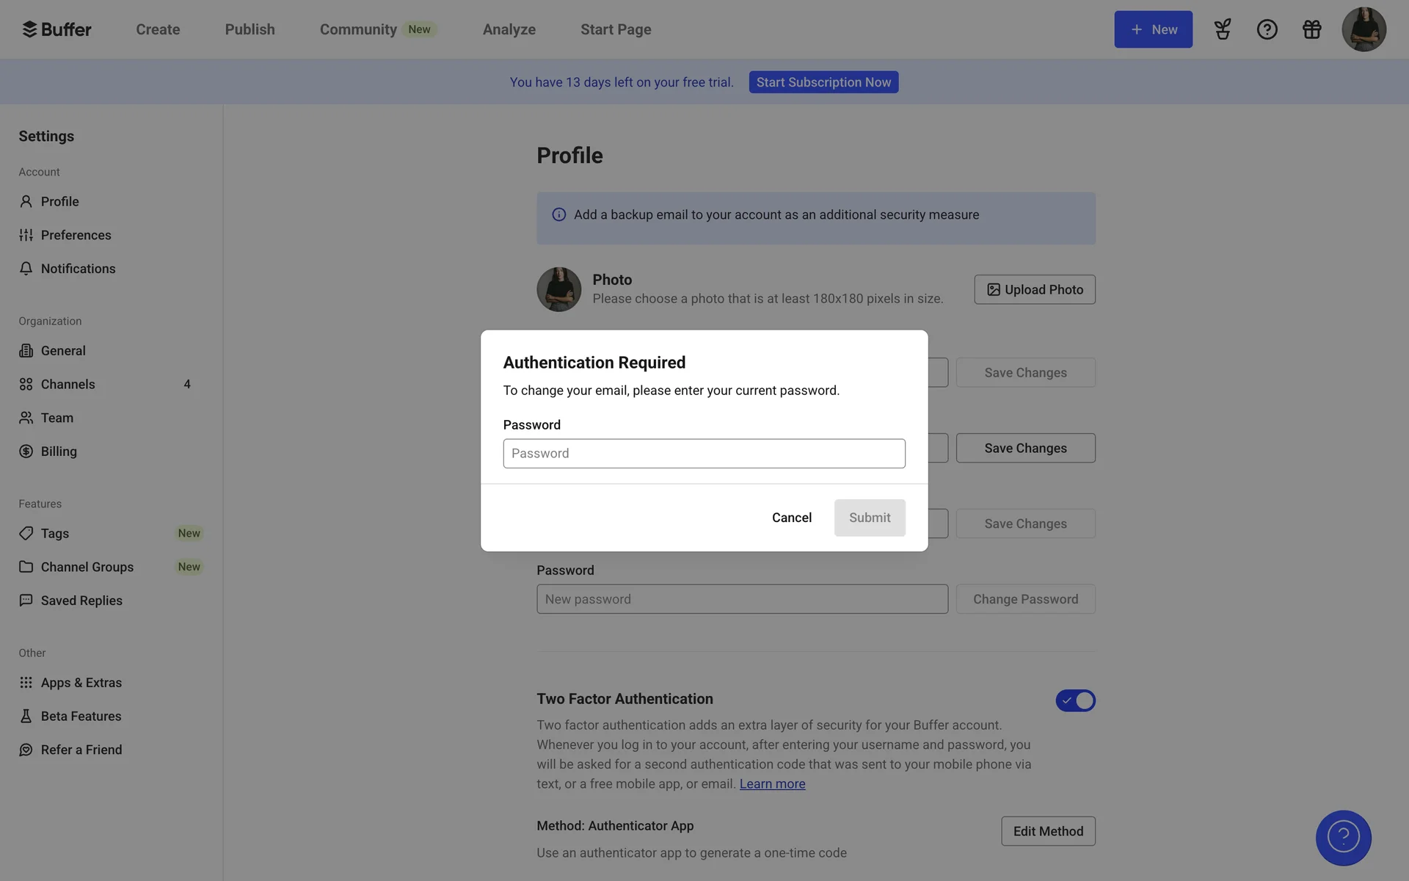The width and height of the screenshot is (1409, 881).
Task: Click Start Subscription Now button
Action: 823,82
